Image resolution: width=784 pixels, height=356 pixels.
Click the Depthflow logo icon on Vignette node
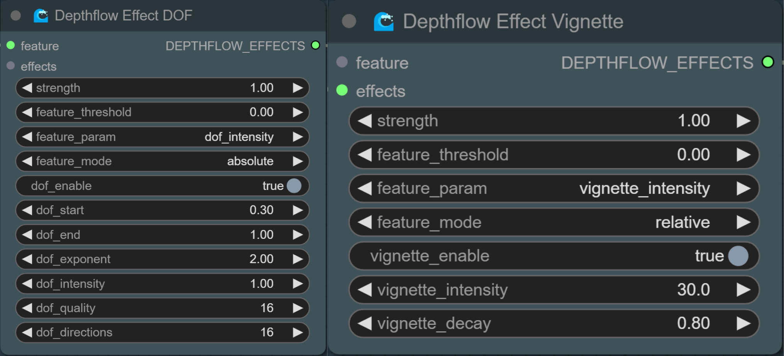(384, 22)
